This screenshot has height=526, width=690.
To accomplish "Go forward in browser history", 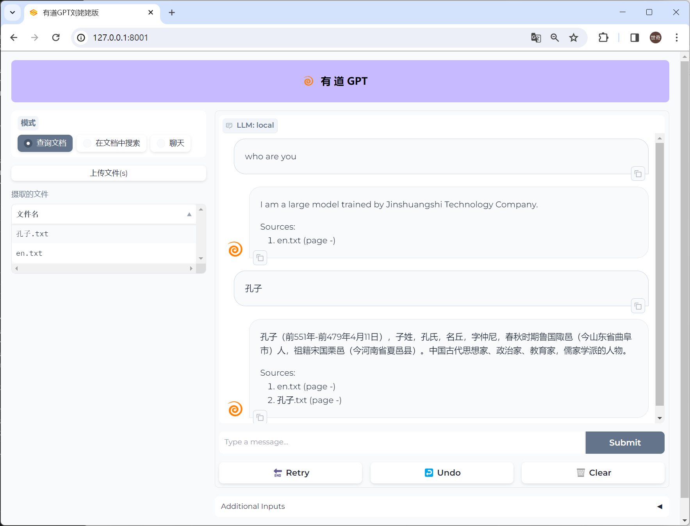I will pyautogui.click(x=35, y=37).
